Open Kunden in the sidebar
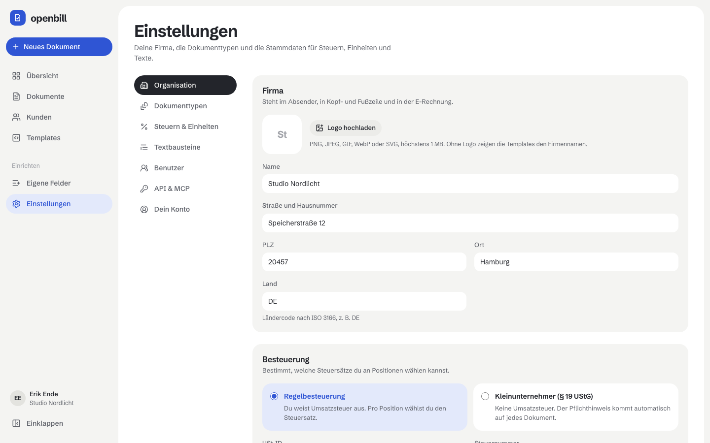Screen dimensions: 710x443 coord(59,117)
